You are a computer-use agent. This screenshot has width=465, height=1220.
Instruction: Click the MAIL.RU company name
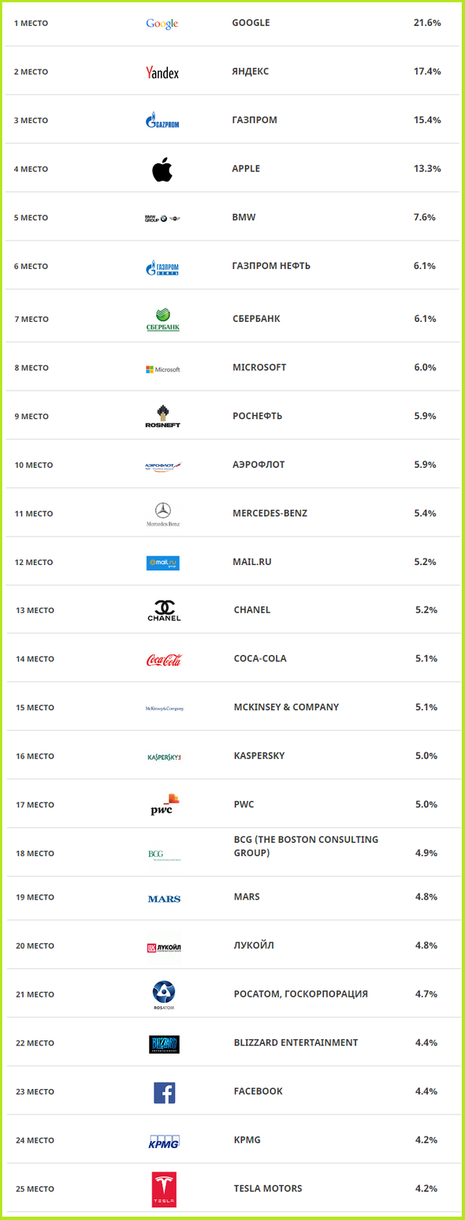252,562
